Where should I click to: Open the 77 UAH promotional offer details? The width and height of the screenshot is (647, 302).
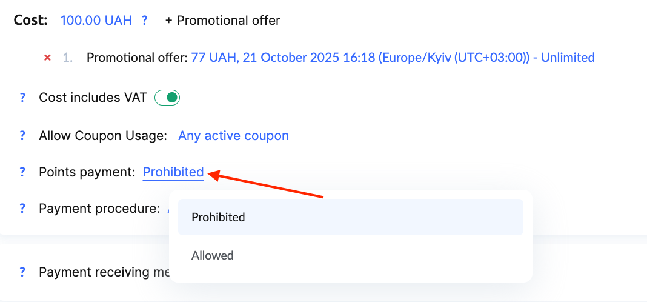click(393, 58)
